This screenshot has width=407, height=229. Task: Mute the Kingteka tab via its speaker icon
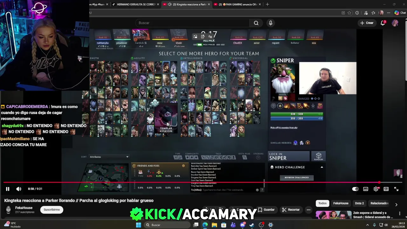pos(169,4)
